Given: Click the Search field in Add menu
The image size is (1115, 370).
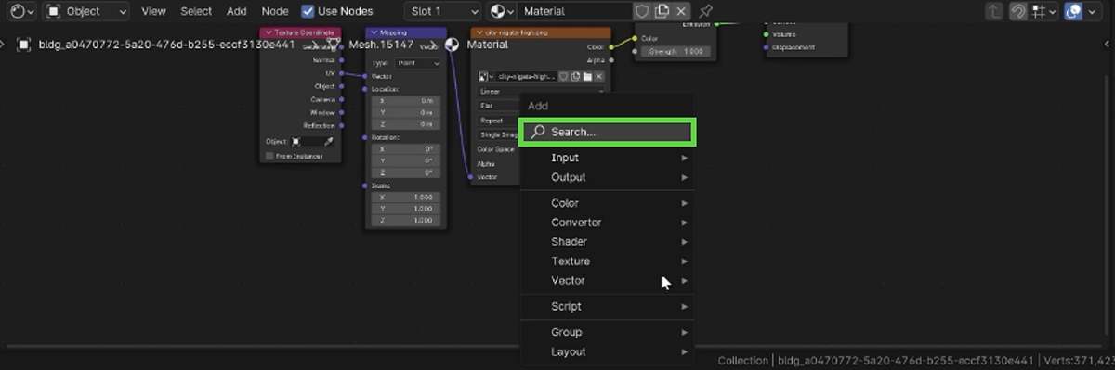Looking at the screenshot, I should pos(608,132).
